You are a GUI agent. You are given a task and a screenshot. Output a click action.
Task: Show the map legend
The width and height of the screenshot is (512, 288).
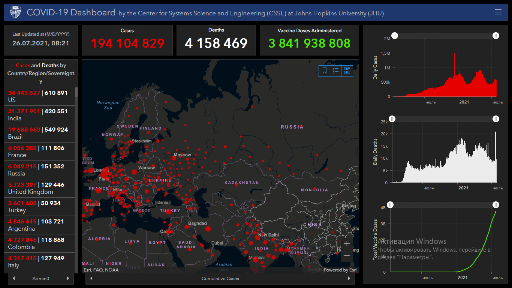[336, 71]
